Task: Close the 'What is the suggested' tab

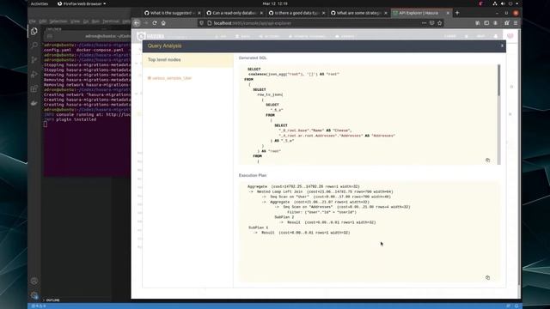Action: (199, 13)
